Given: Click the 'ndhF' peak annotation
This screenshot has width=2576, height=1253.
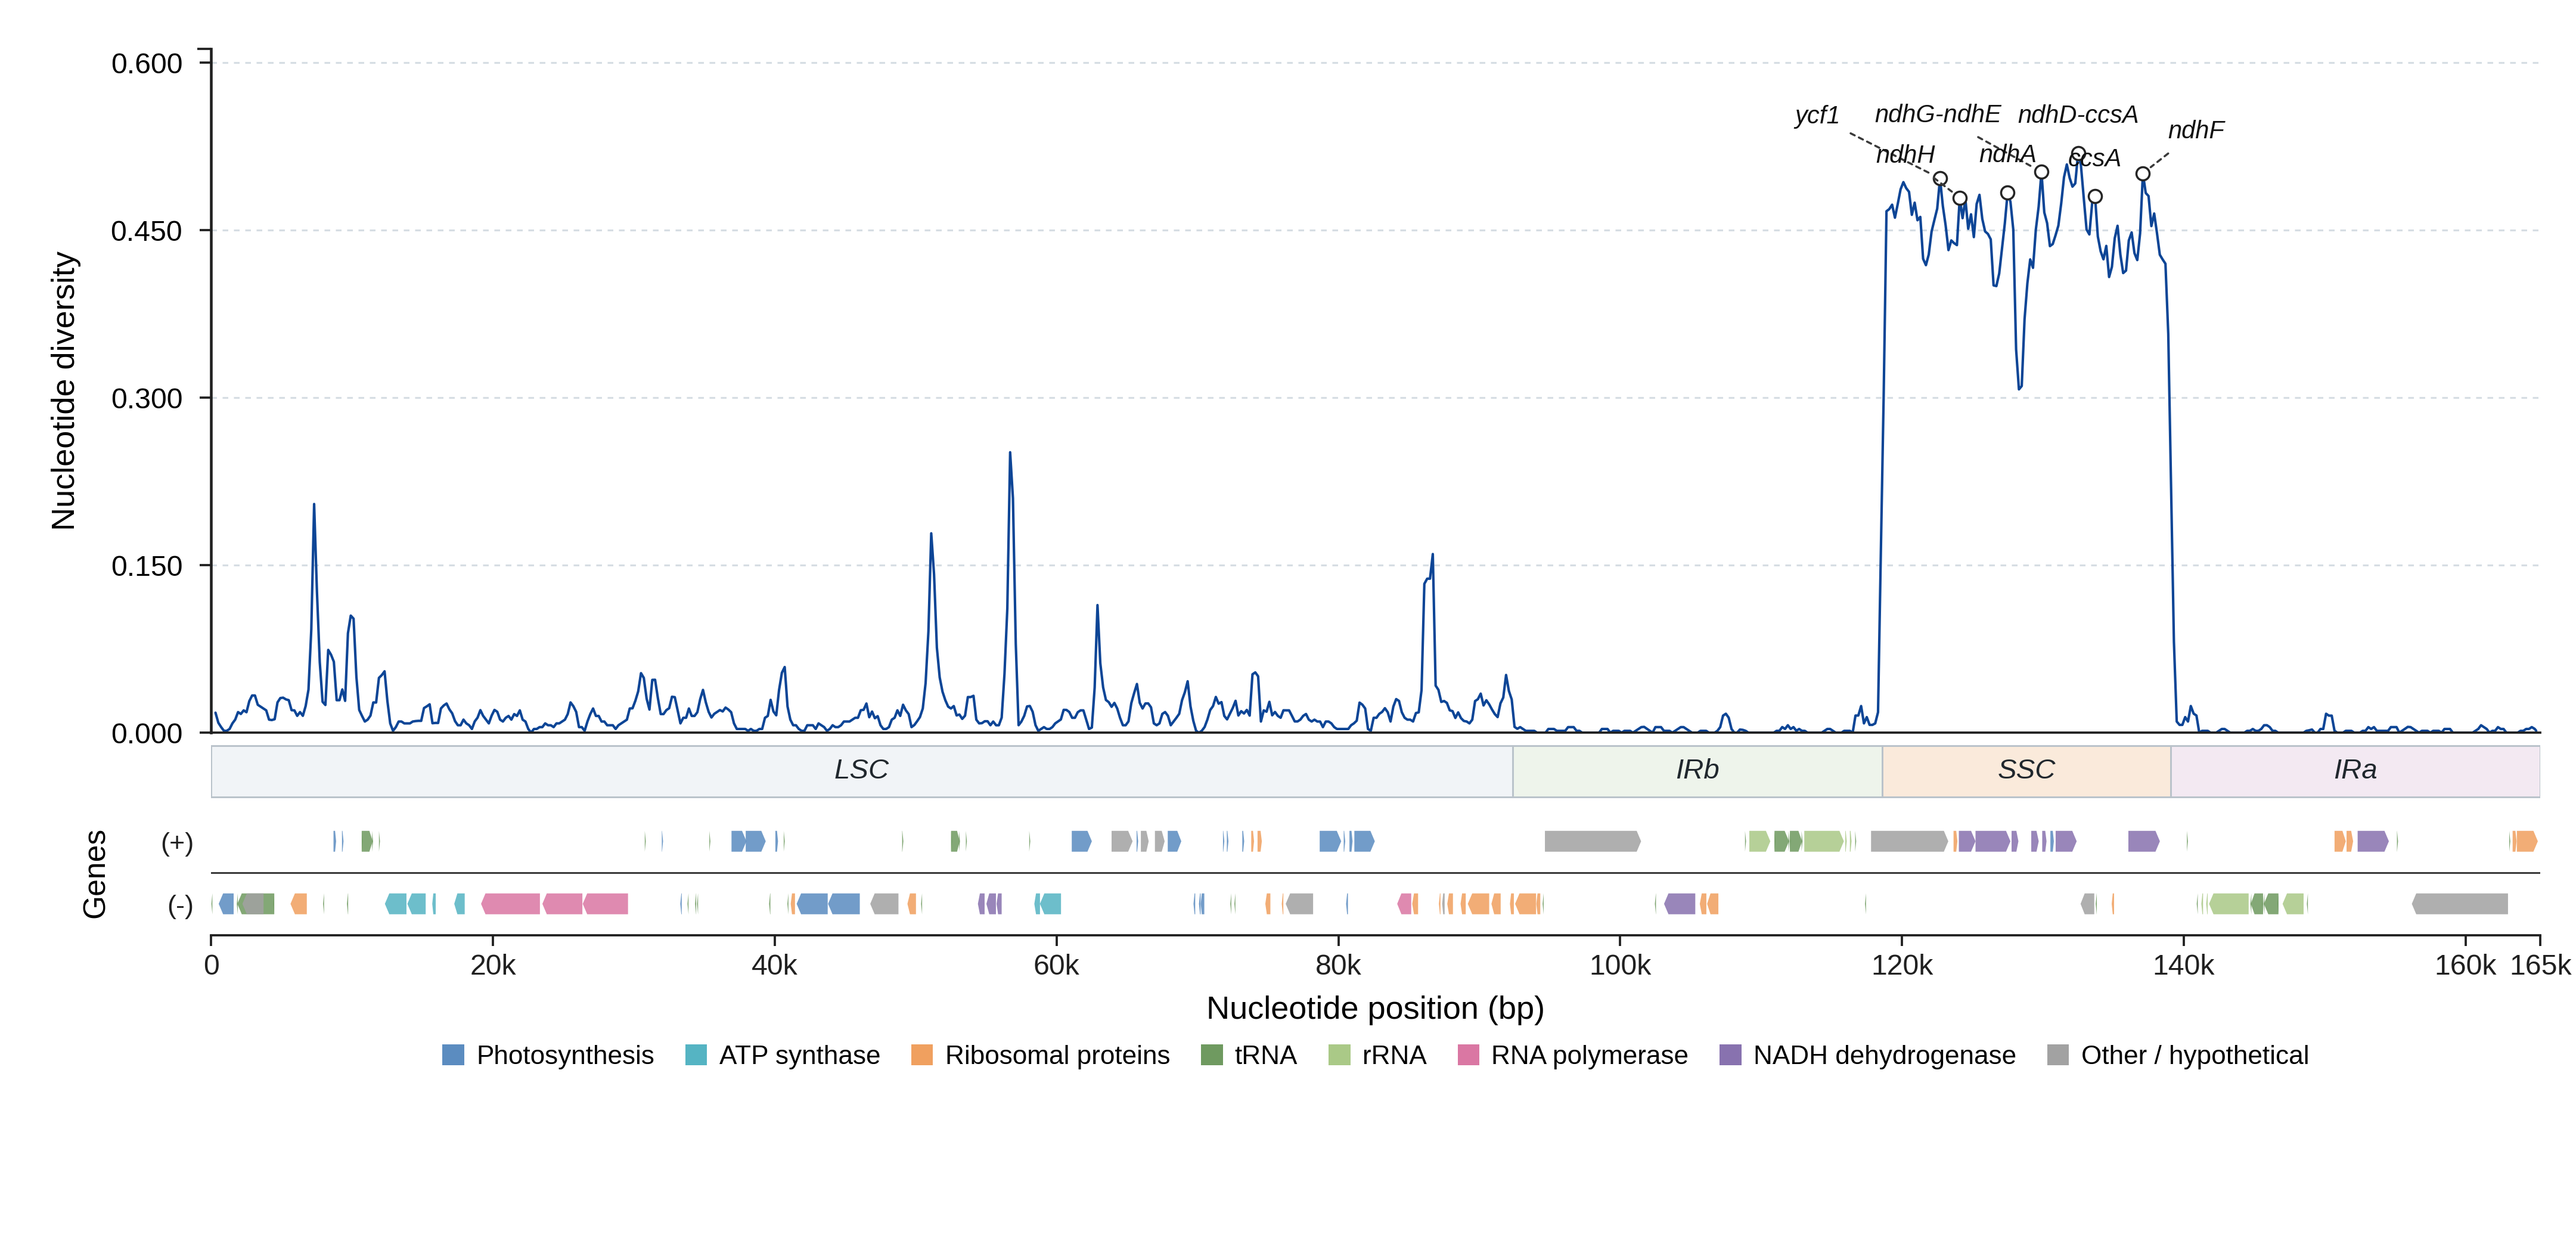Looking at the screenshot, I should tap(2196, 130).
